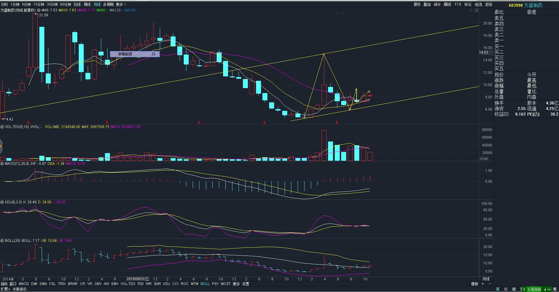Switch to the 30分钟 timeframe tab

click(x=52, y=4)
